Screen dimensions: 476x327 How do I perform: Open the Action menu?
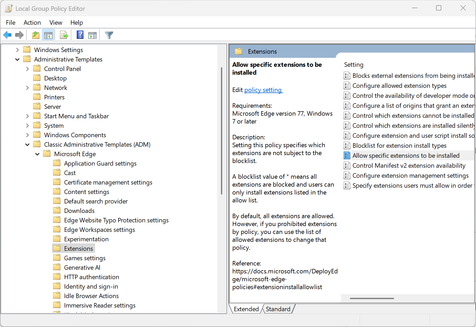click(32, 23)
